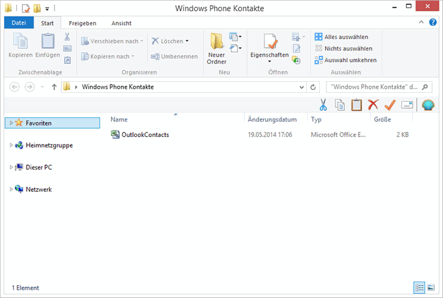Click Nichts auswählen
This screenshot has width=443, height=298.
[x=343, y=48]
